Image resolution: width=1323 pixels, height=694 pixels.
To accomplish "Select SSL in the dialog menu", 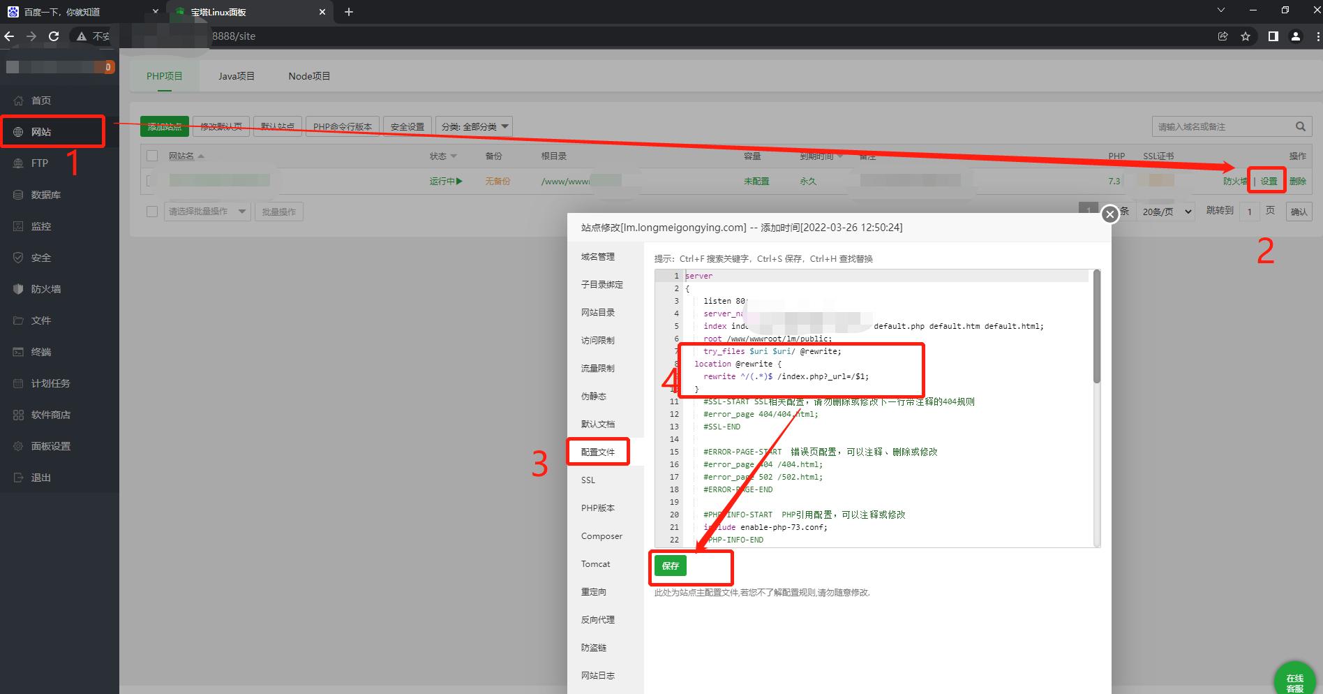I will (588, 480).
